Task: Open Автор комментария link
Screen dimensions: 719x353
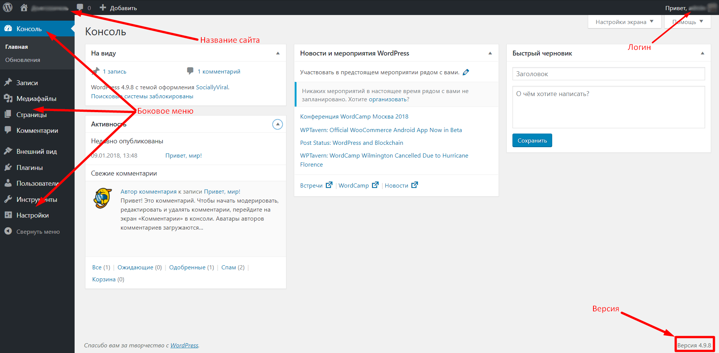Action: pyautogui.click(x=148, y=191)
